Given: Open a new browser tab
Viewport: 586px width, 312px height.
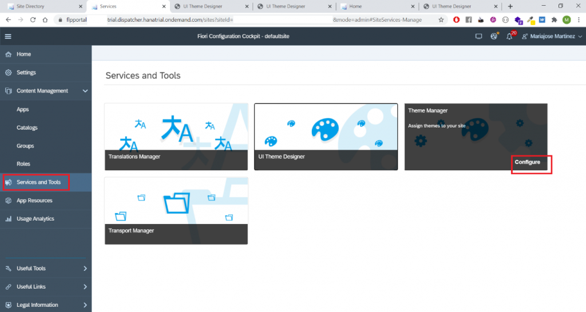Looking at the screenshot, I should tap(510, 6).
